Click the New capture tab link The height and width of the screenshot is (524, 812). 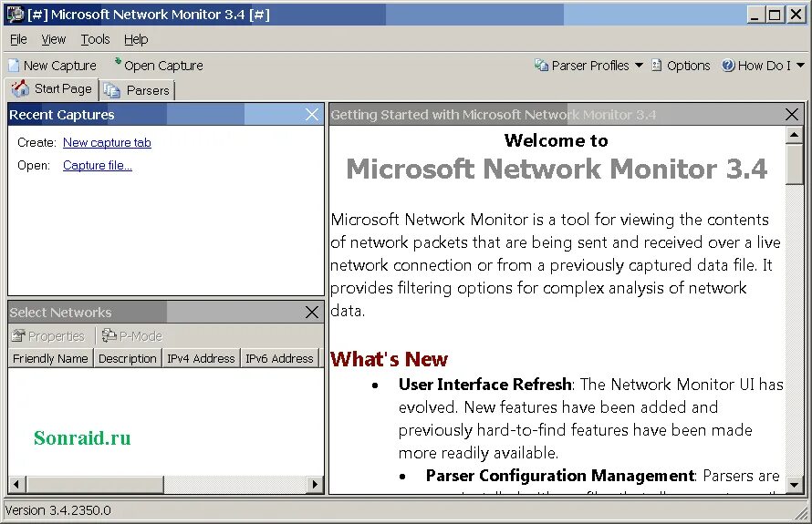click(107, 142)
